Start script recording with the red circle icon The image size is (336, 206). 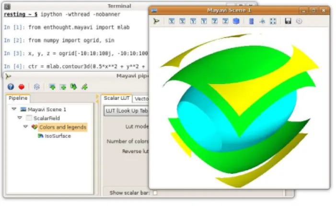pyautogui.click(x=22, y=87)
